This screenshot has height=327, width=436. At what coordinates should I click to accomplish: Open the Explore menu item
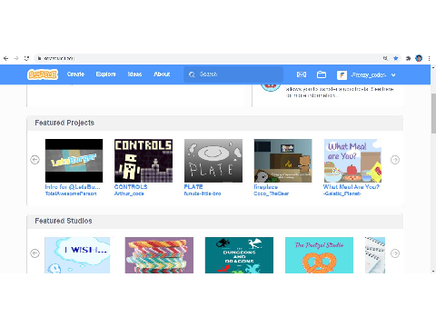[x=105, y=74]
